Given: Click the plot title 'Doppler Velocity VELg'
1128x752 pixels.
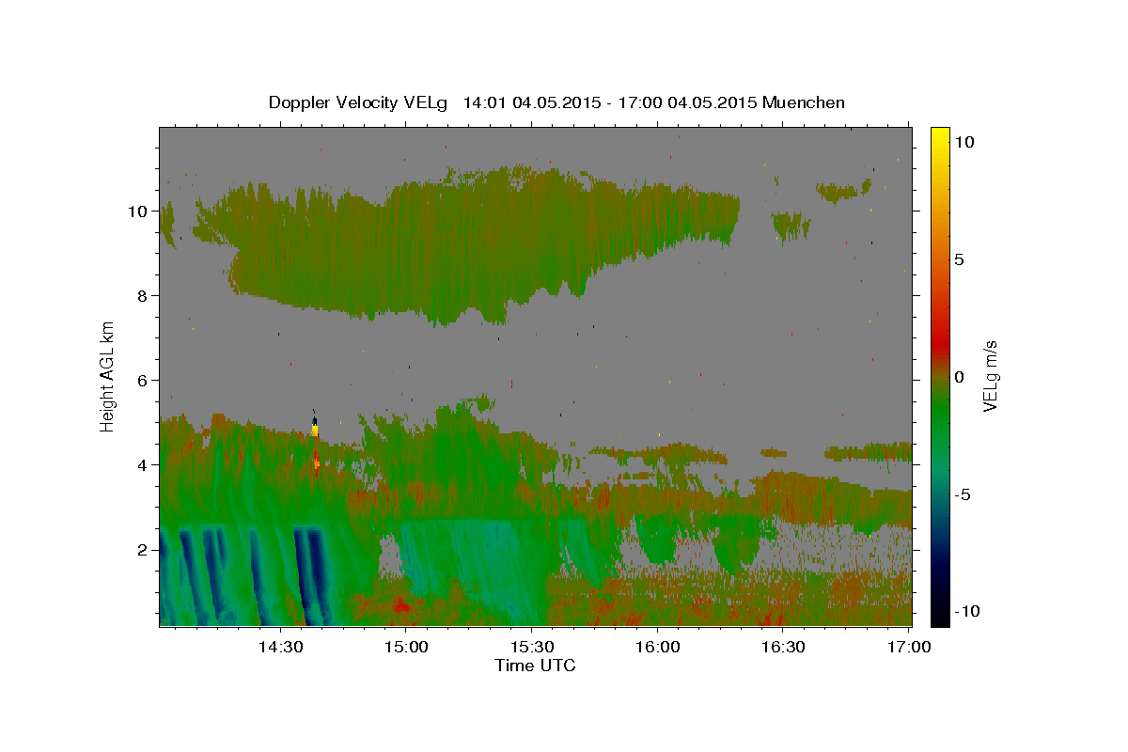Looking at the screenshot, I should pyautogui.click(x=360, y=102).
